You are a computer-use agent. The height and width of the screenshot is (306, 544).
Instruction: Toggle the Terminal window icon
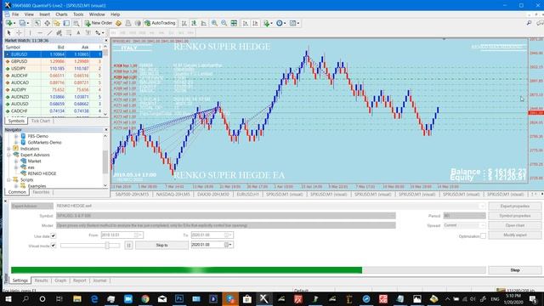click(x=66, y=23)
